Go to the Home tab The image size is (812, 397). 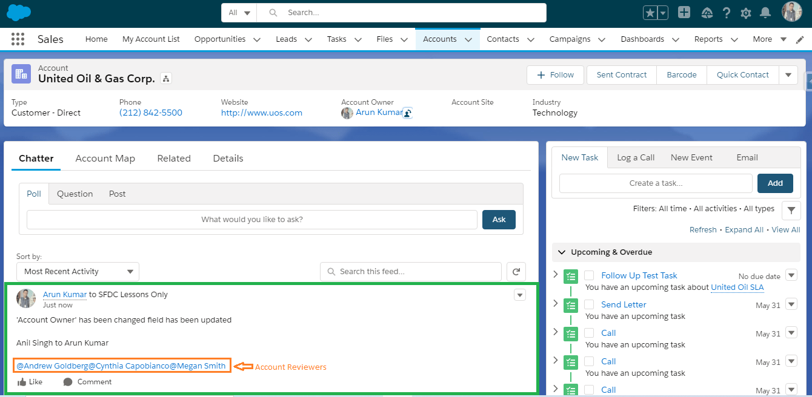pos(96,39)
